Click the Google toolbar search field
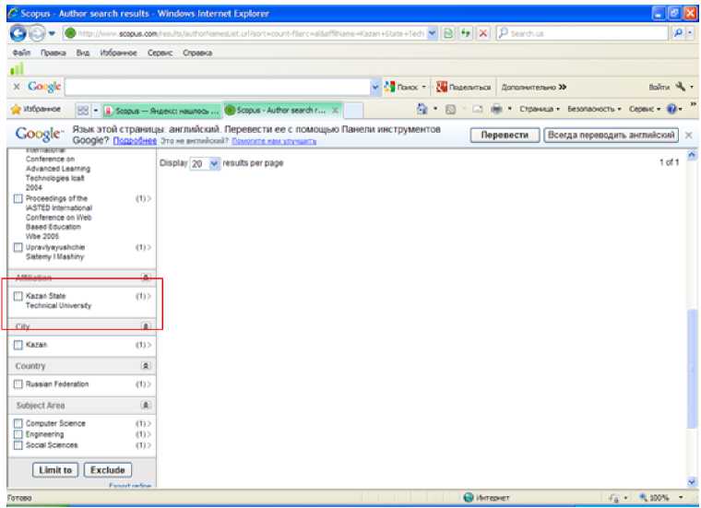Screen dimensions: 701x508 click(x=218, y=87)
